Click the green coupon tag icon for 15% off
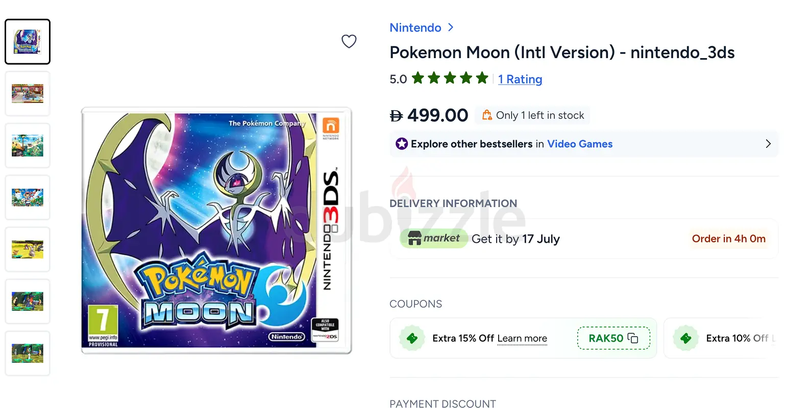The width and height of the screenshot is (809, 408). [412, 338]
